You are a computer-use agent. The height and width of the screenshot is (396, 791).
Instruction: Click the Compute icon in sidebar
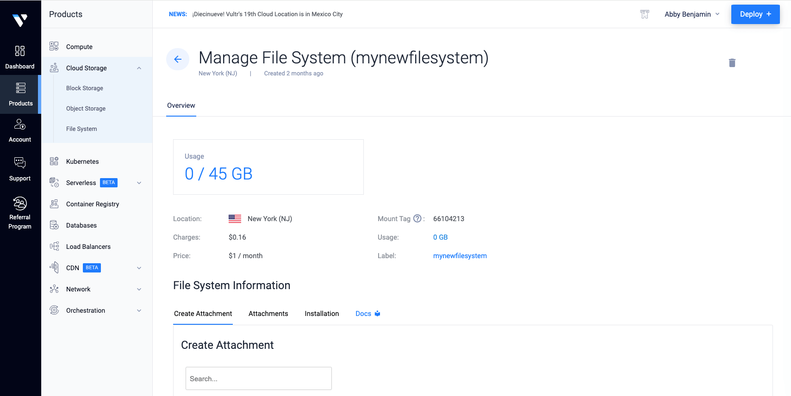pos(54,46)
